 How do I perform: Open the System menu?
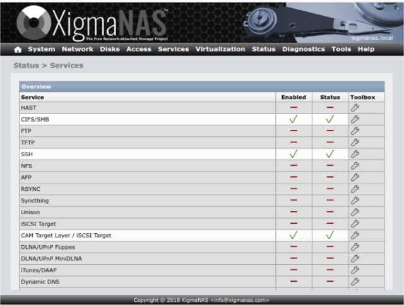pyautogui.click(x=42, y=49)
